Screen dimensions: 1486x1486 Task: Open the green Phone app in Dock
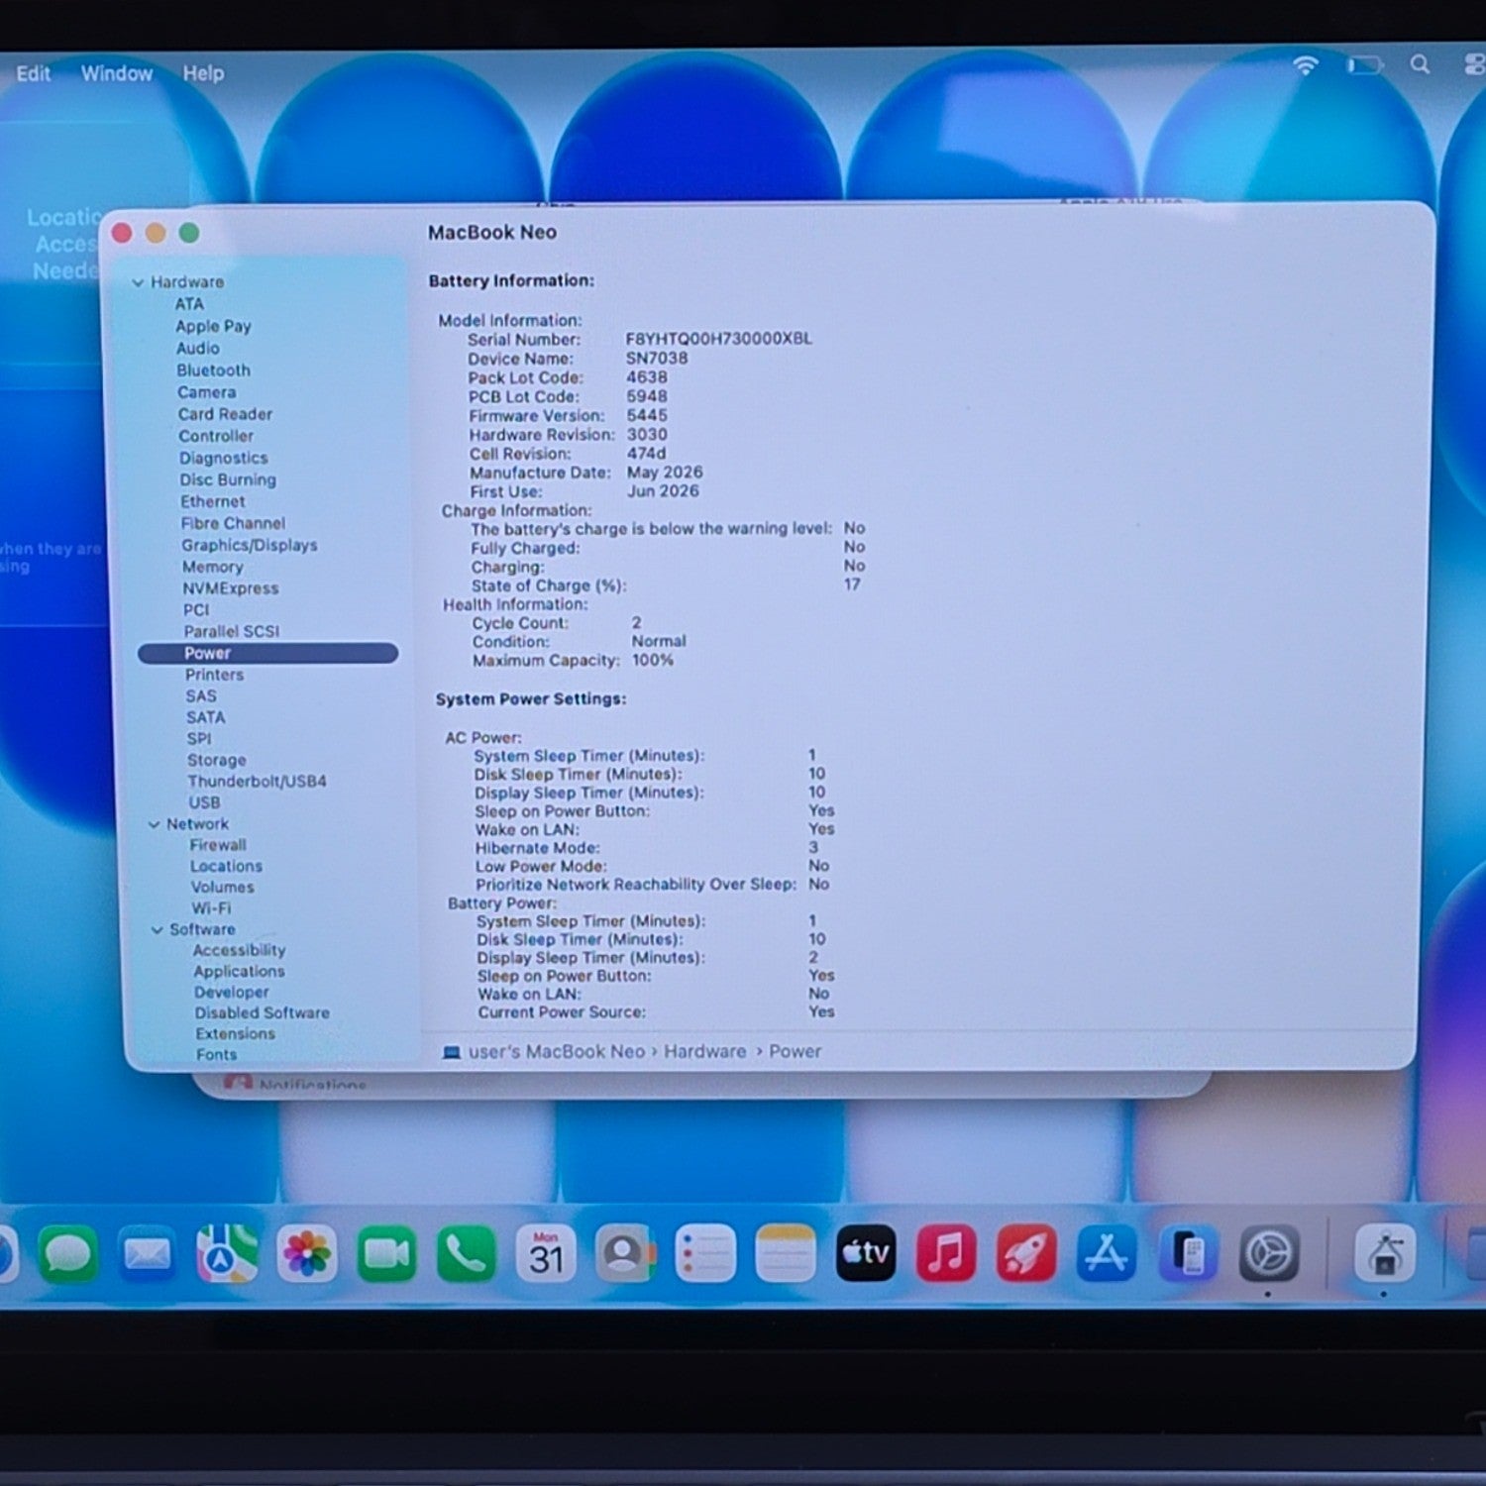(466, 1254)
